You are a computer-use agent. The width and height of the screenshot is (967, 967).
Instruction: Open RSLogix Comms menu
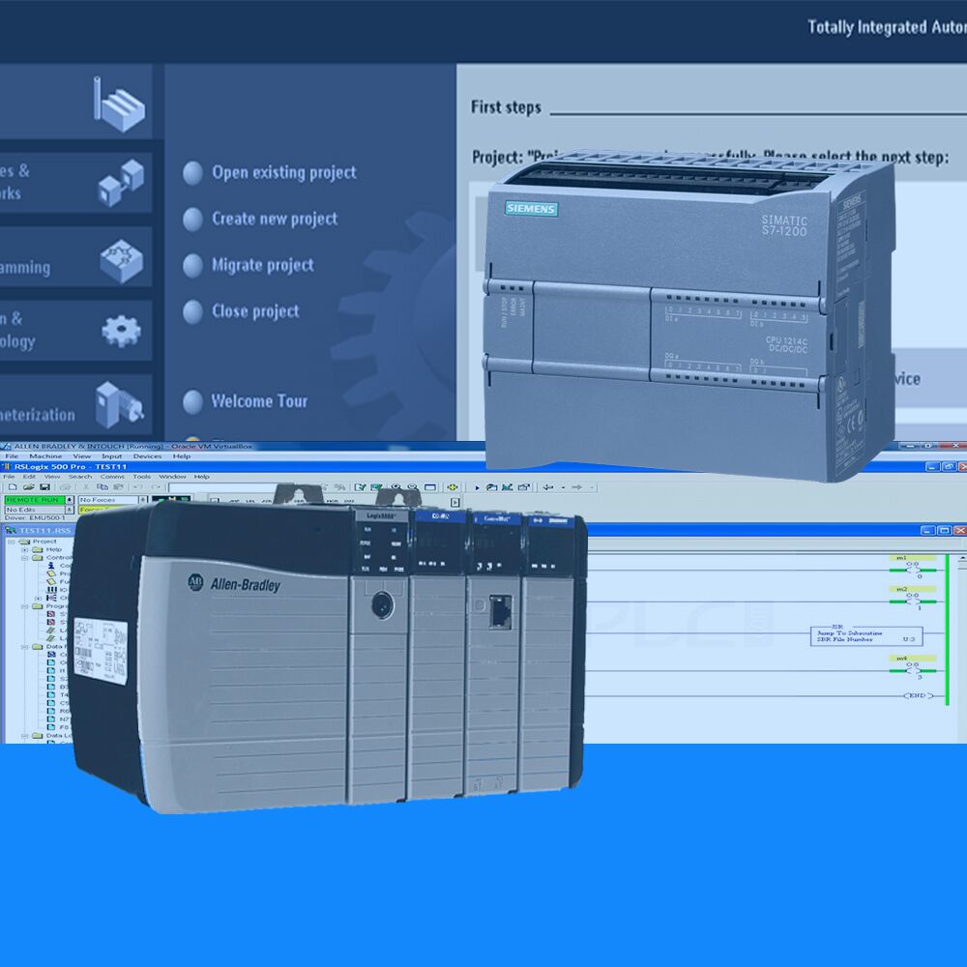point(112,477)
